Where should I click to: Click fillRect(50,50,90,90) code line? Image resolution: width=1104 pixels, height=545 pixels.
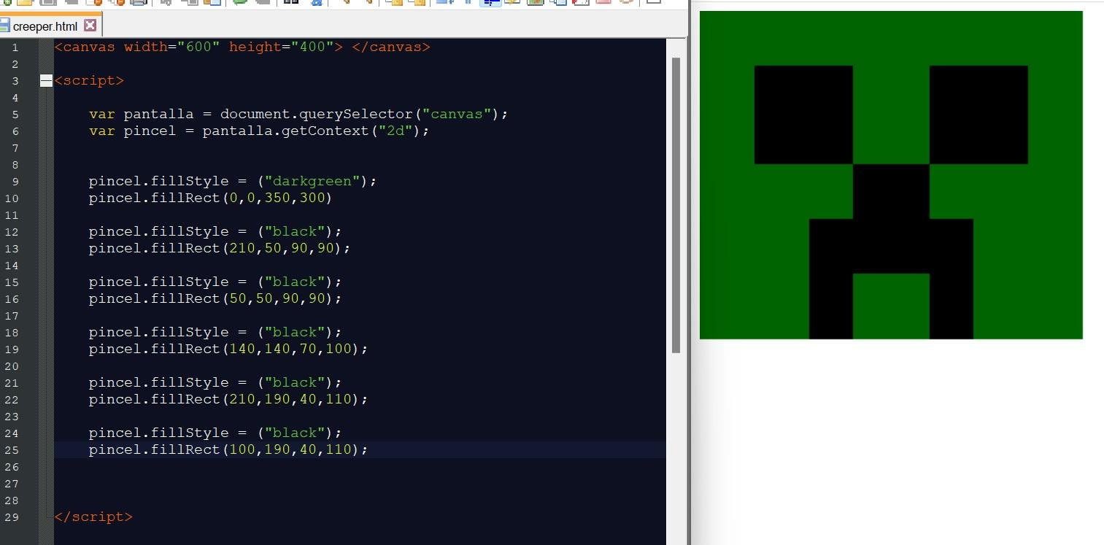[x=215, y=298]
